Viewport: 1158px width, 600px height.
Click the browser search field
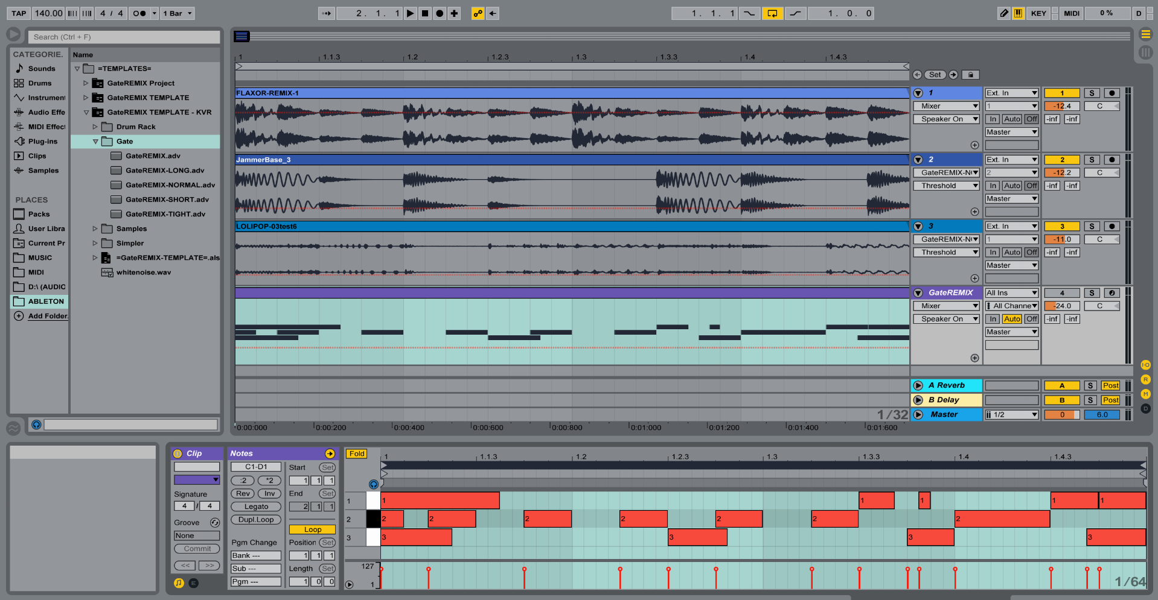tap(124, 37)
